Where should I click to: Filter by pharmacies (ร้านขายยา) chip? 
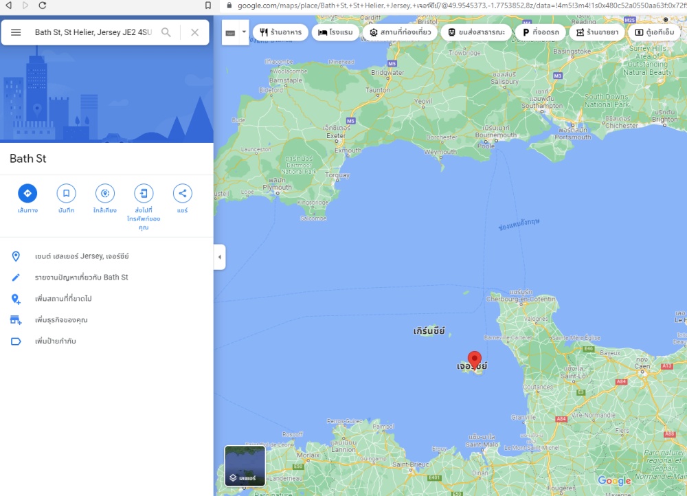(597, 32)
